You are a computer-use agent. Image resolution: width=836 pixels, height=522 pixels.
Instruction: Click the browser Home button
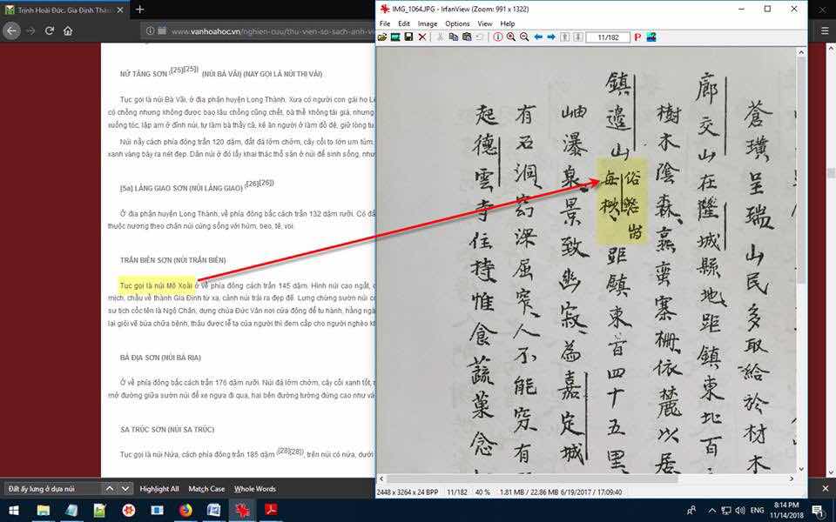(68, 31)
